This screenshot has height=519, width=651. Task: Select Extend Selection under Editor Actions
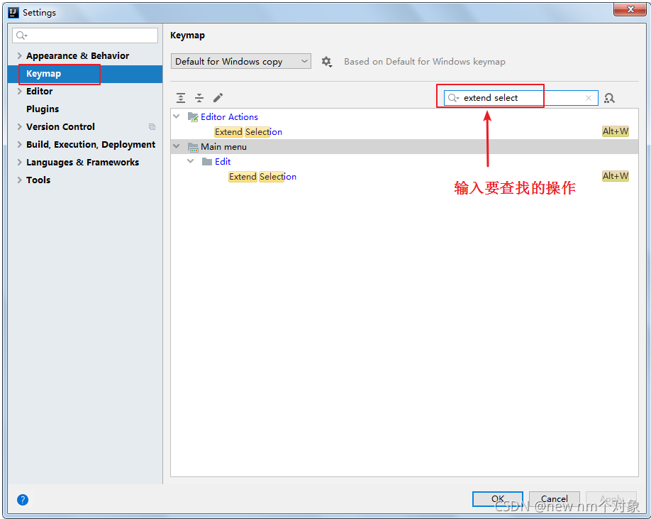click(x=248, y=132)
